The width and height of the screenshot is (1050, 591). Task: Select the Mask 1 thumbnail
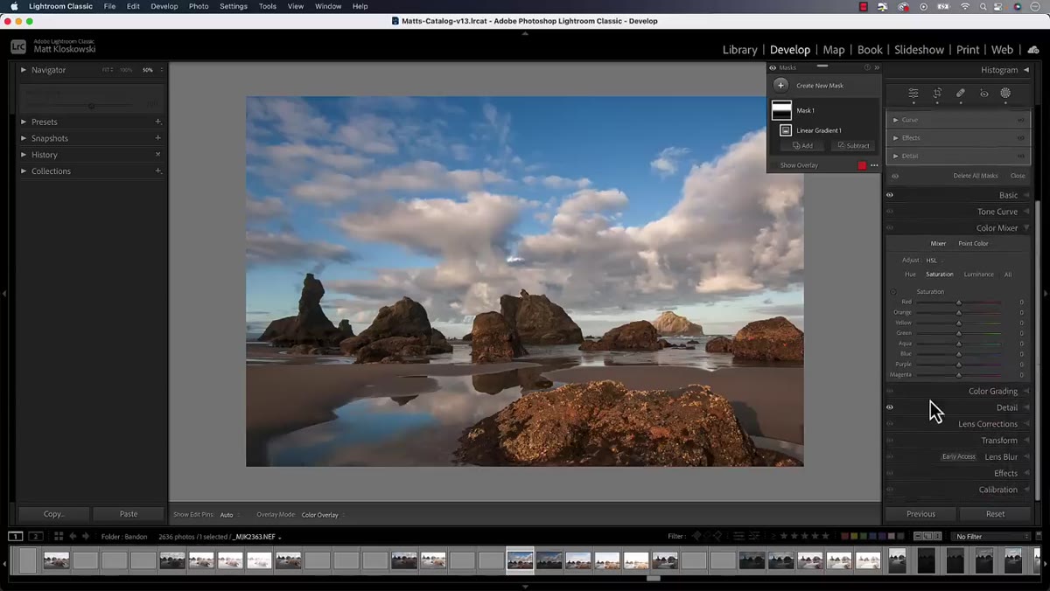[781, 110]
